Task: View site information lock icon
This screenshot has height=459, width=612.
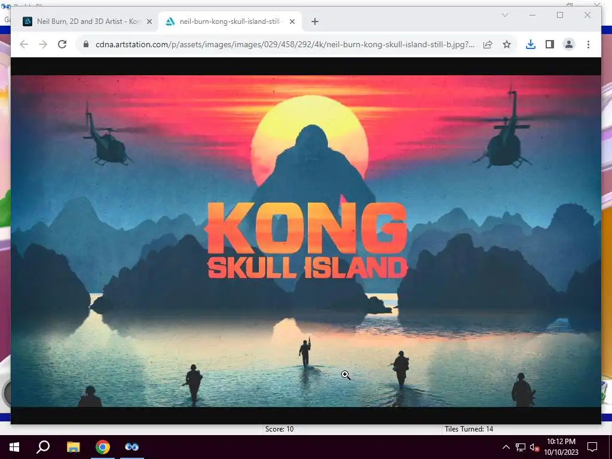Action: click(86, 44)
